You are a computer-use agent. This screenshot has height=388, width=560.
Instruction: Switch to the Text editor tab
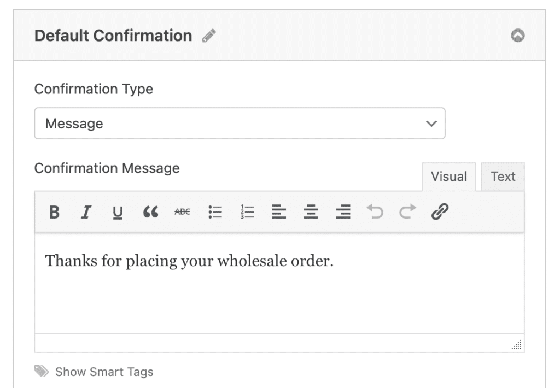[x=503, y=177]
